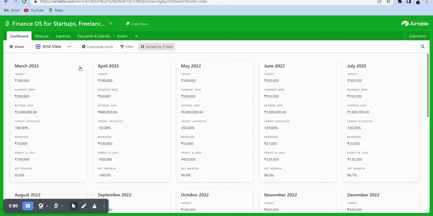Switch to the Revenue tab
Image resolution: width=433 pixels, height=216 pixels.
pyautogui.click(x=42, y=36)
